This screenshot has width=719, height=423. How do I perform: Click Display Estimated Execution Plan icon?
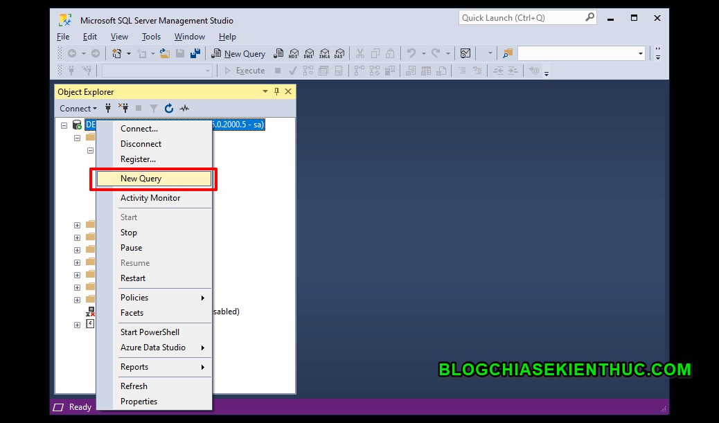pyautogui.click(x=308, y=71)
